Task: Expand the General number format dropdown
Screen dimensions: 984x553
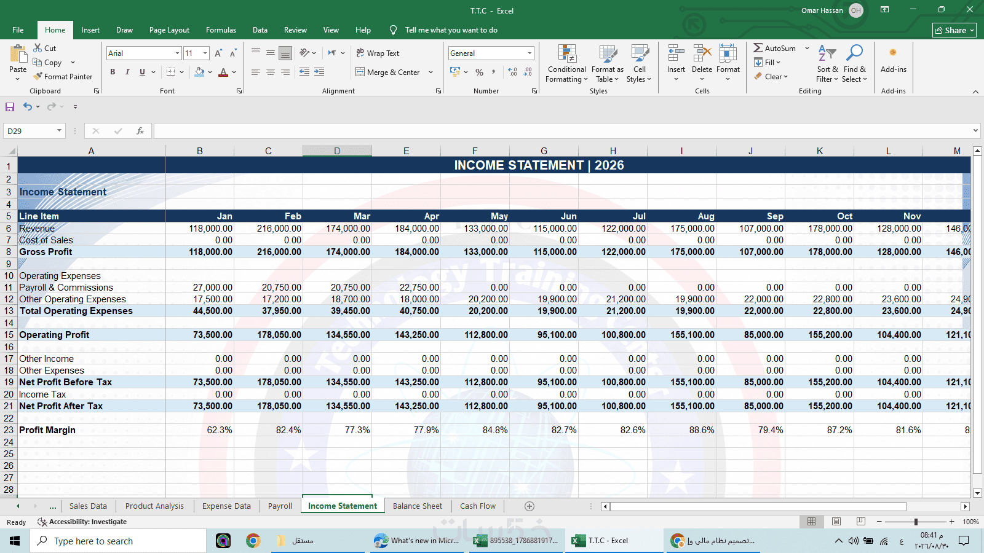Action: 530,53
